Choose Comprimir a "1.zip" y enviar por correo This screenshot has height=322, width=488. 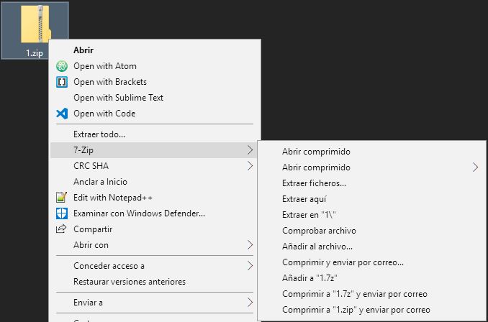tap(371, 310)
